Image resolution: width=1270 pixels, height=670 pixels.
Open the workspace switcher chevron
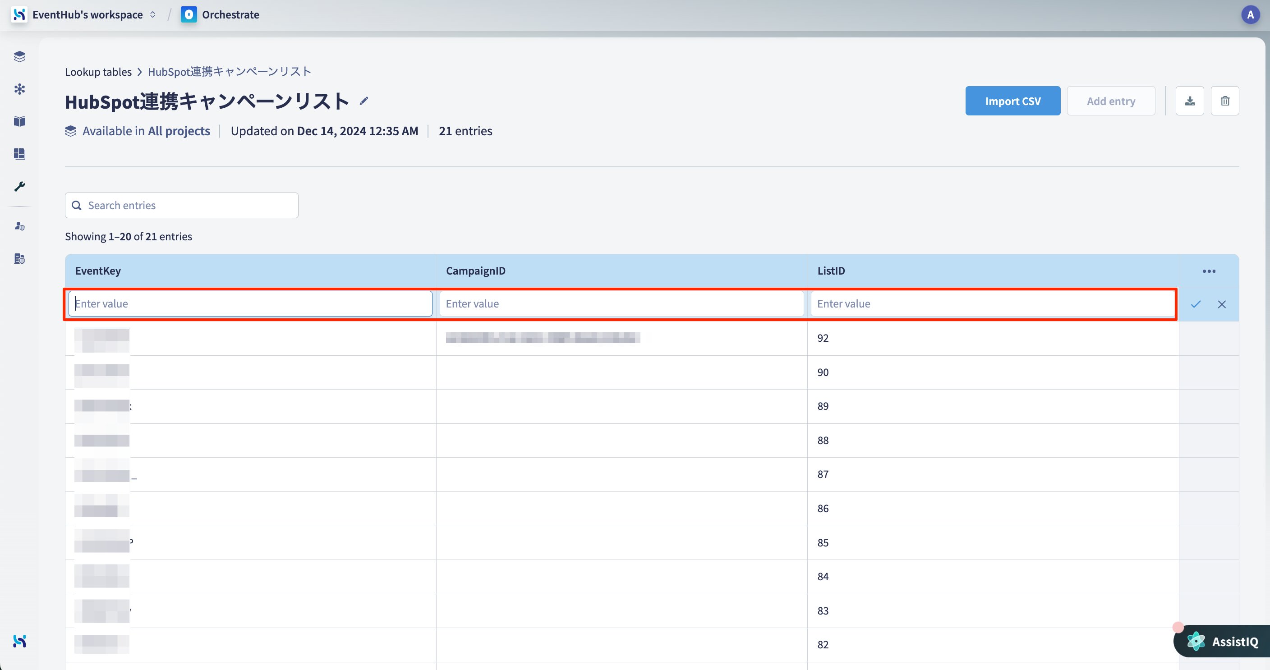pos(153,15)
